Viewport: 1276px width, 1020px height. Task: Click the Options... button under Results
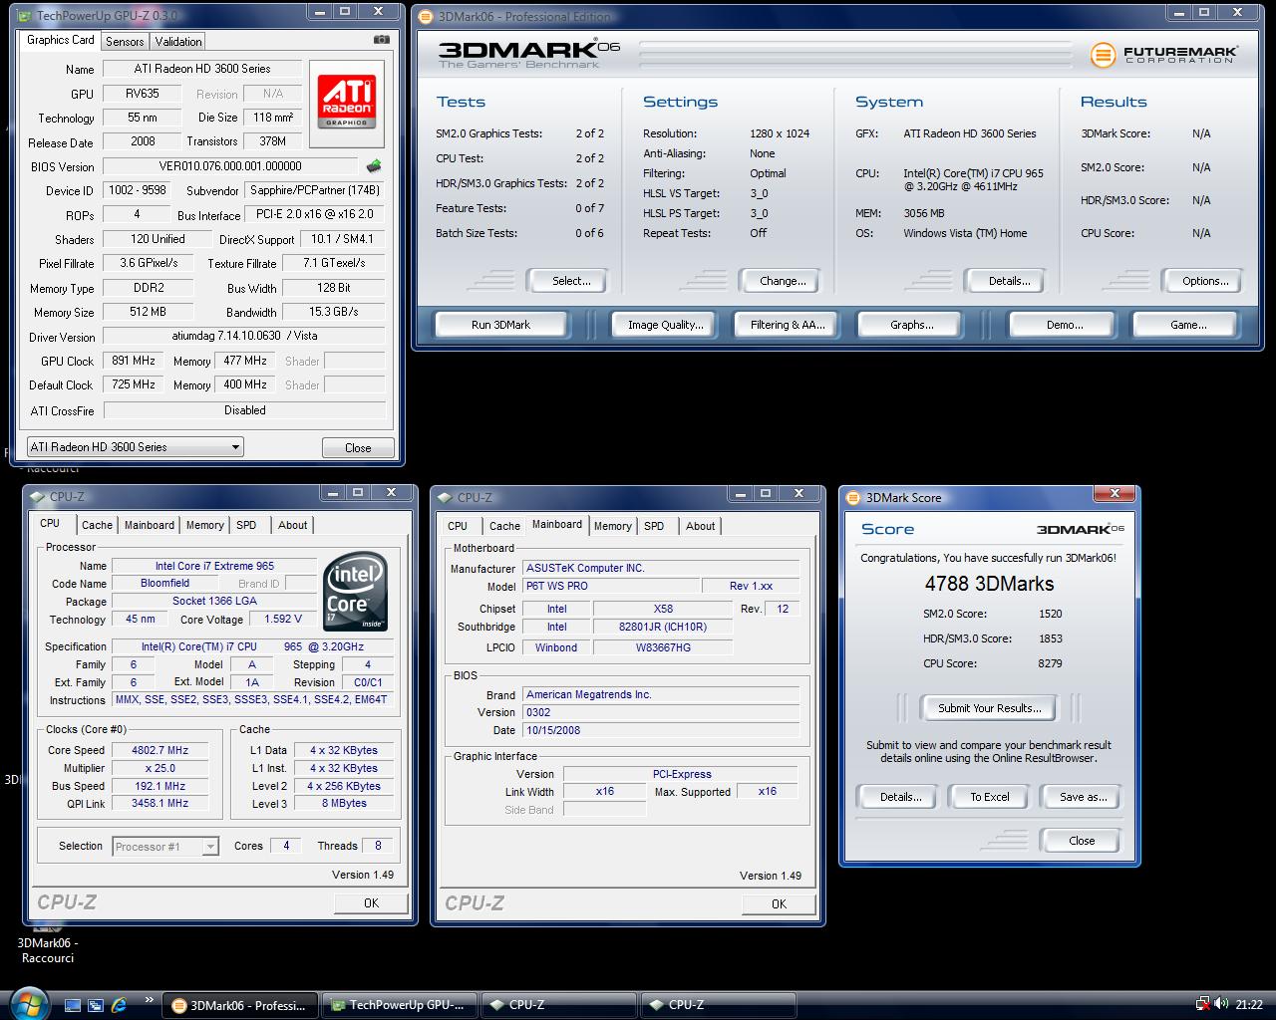pyautogui.click(x=1205, y=281)
